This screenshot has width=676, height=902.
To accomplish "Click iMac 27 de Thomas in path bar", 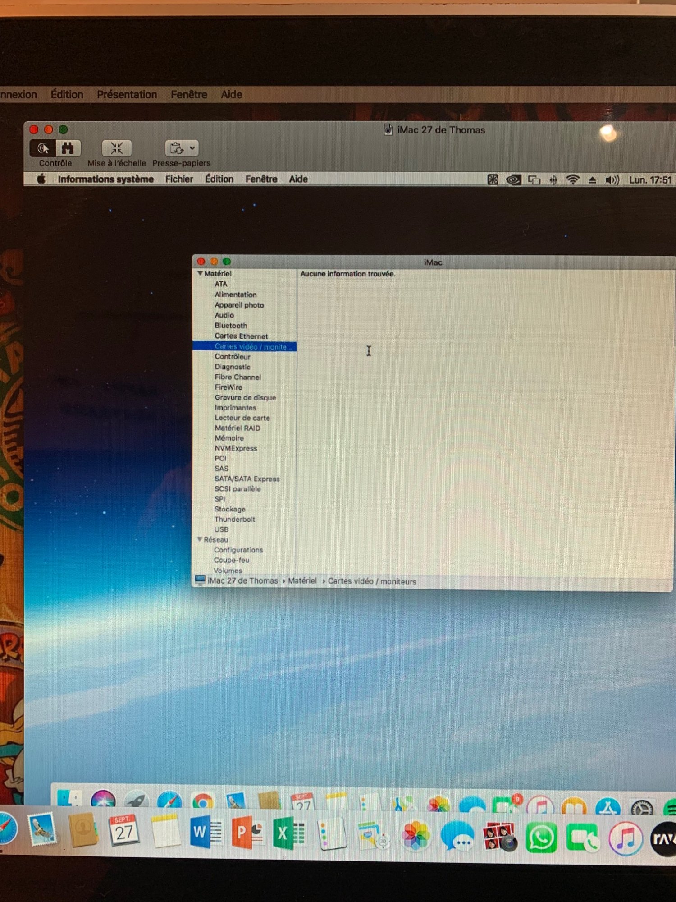I will pos(242,581).
